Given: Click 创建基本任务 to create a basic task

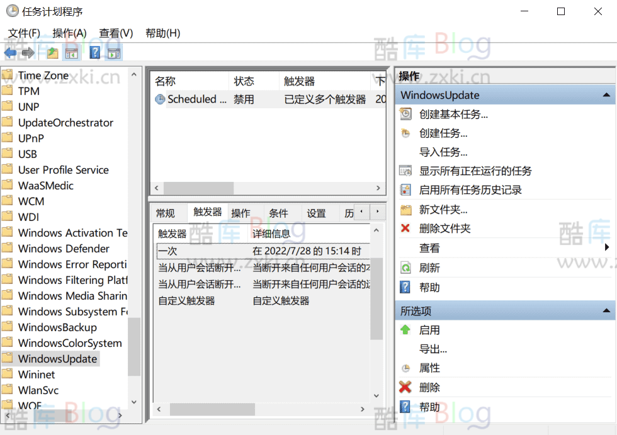Looking at the screenshot, I should click(453, 114).
